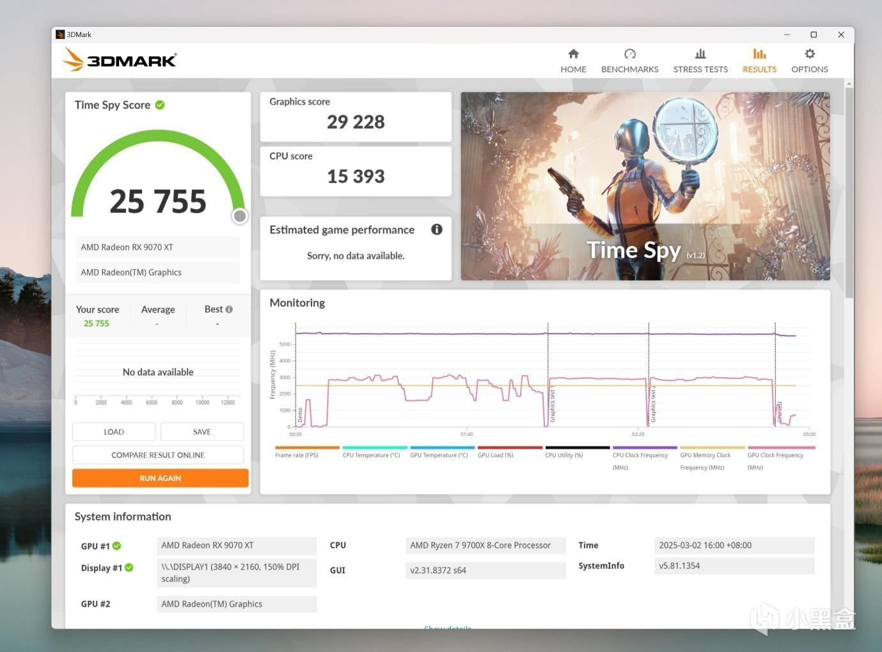This screenshot has height=652, width=882.
Task: Open the RESULTS chart icon
Action: pyautogui.click(x=759, y=54)
